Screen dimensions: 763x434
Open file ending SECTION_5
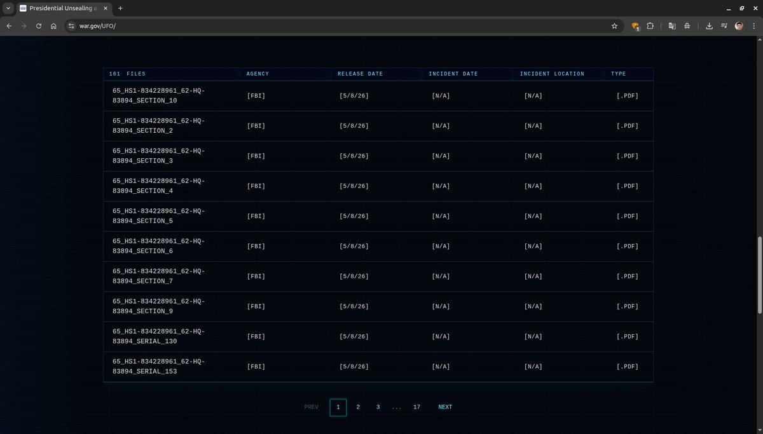point(158,216)
